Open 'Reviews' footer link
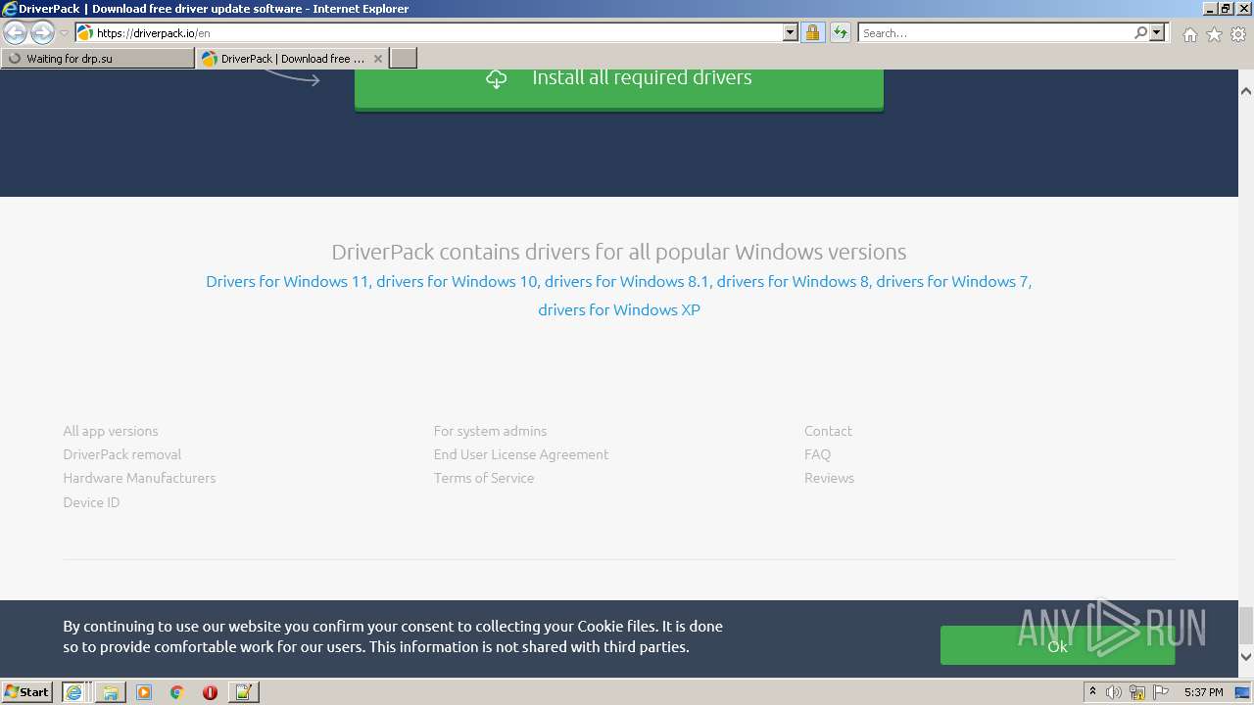1254x705 pixels. tap(829, 478)
